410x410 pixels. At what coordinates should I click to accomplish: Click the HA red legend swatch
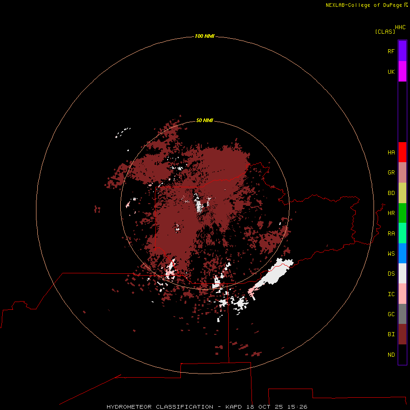click(402, 152)
